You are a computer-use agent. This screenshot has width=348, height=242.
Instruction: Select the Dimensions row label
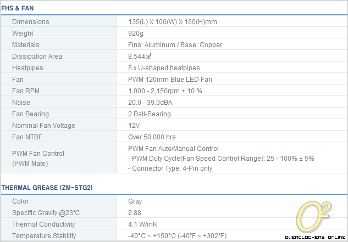click(x=30, y=22)
